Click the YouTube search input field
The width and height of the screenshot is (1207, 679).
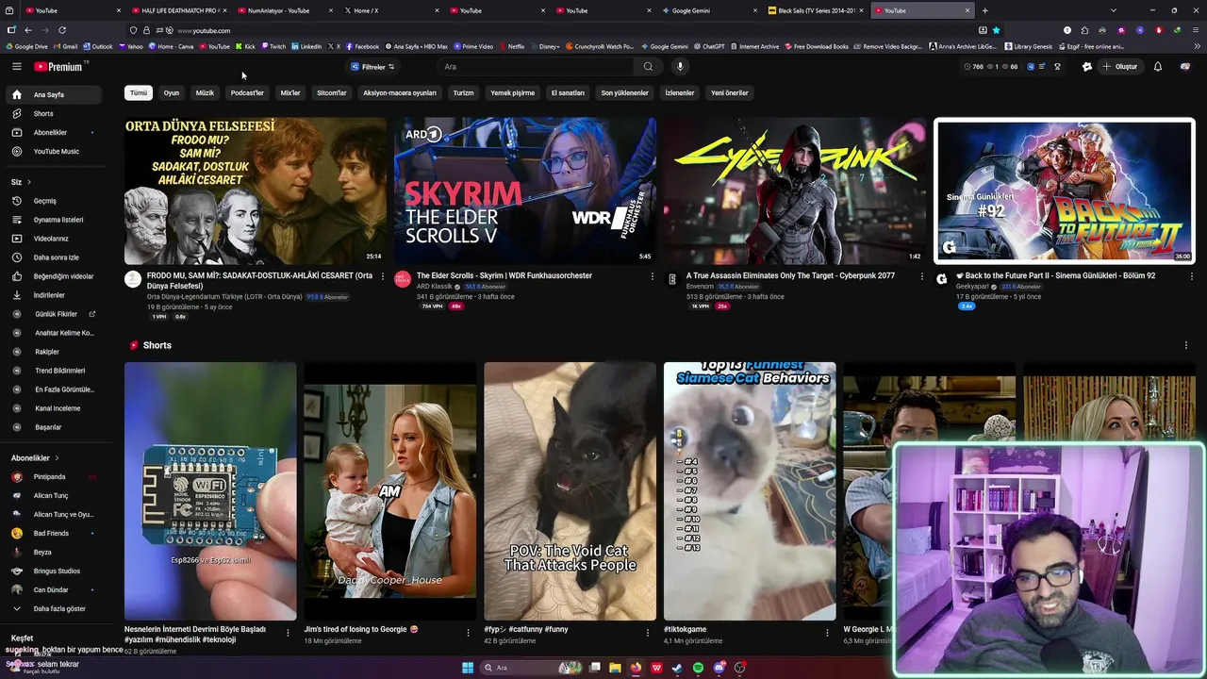pyautogui.click(x=536, y=66)
